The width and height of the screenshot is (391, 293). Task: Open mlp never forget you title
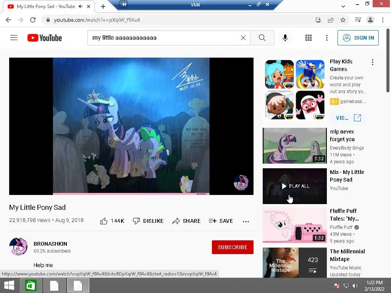pyautogui.click(x=342, y=135)
